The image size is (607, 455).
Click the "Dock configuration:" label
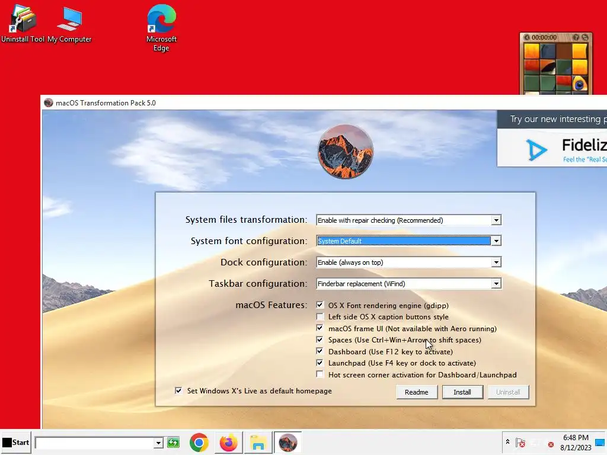tap(264, 262)
